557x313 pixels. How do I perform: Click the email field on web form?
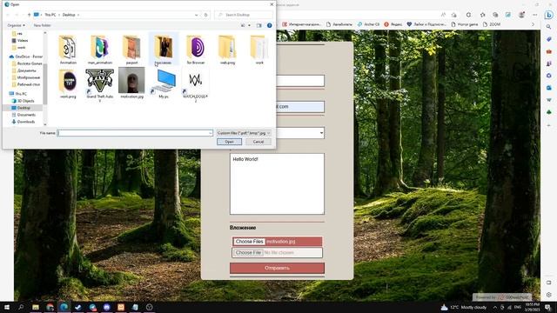pyautogui.click(x=300, y=106)
